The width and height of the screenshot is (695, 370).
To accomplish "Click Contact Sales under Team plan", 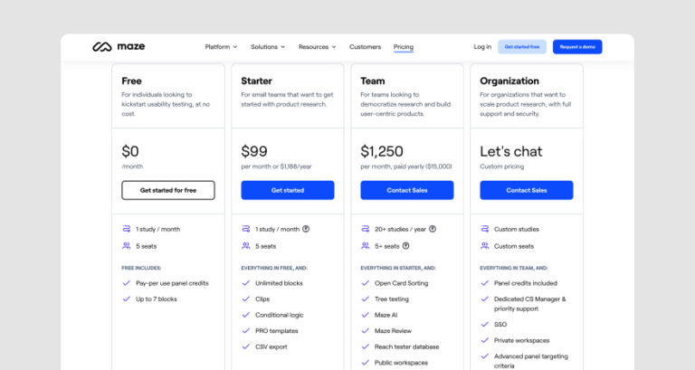I will coord(407,190).
